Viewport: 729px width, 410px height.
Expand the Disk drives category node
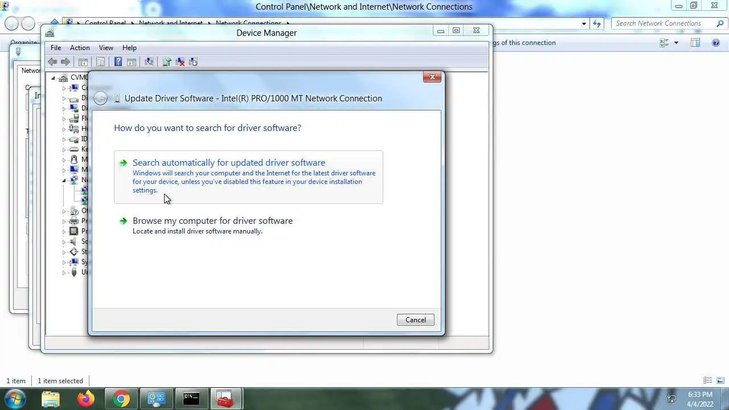point(64,99)
